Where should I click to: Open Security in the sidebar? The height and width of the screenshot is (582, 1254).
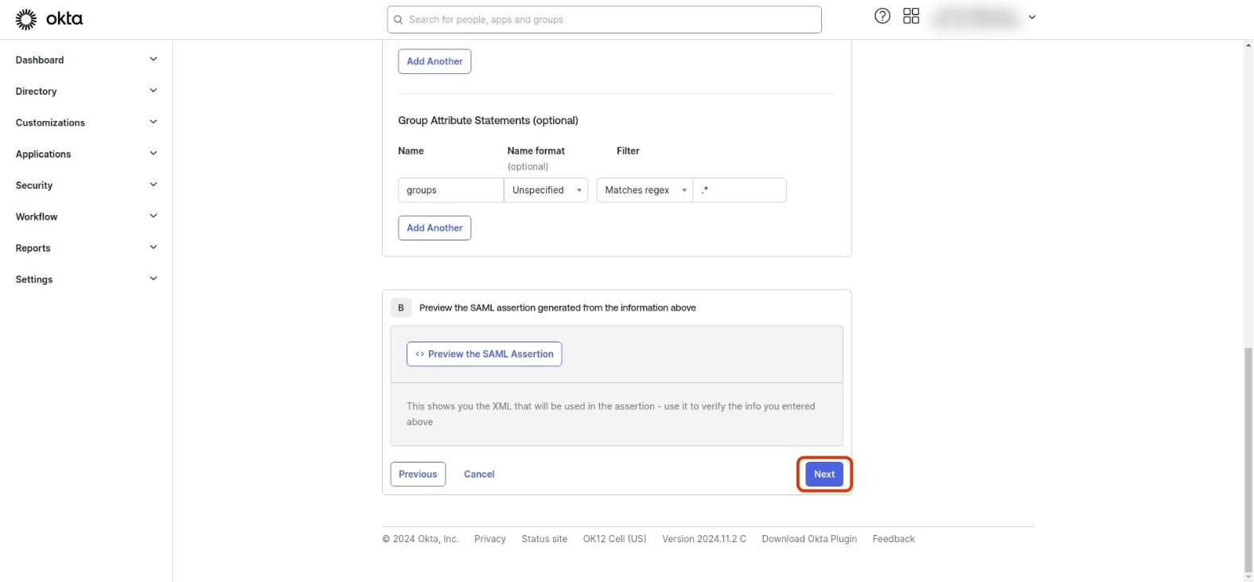point(34,186)
